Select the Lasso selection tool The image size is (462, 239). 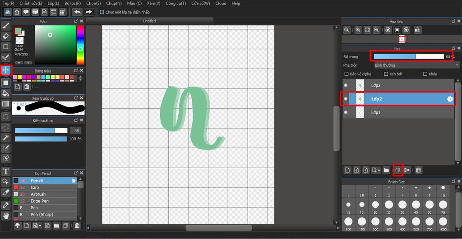point(5,127)
